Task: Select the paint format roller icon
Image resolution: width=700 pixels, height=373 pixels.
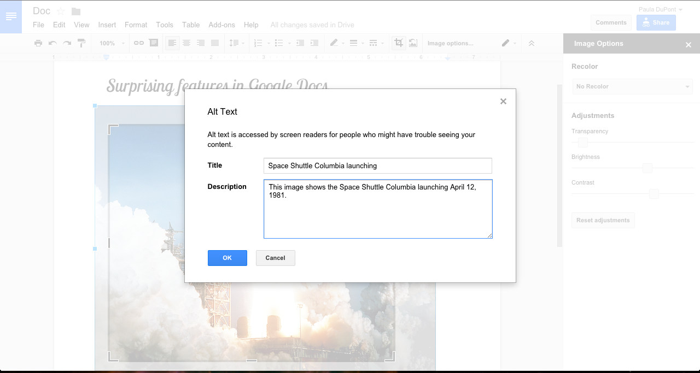Action: (81, 43)
